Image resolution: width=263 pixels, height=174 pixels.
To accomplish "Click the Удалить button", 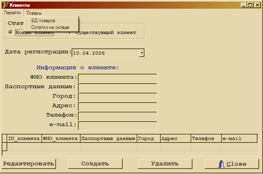I will tap(165, 164).
